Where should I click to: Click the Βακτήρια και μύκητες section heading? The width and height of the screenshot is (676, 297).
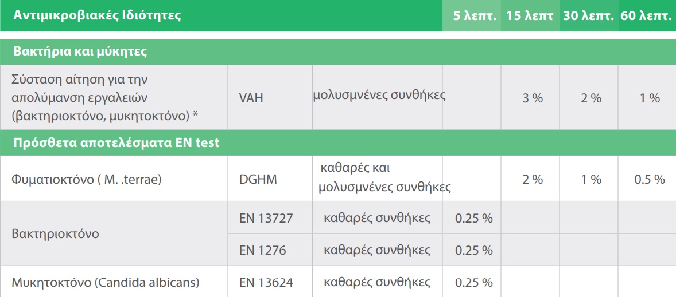(80, 52)
